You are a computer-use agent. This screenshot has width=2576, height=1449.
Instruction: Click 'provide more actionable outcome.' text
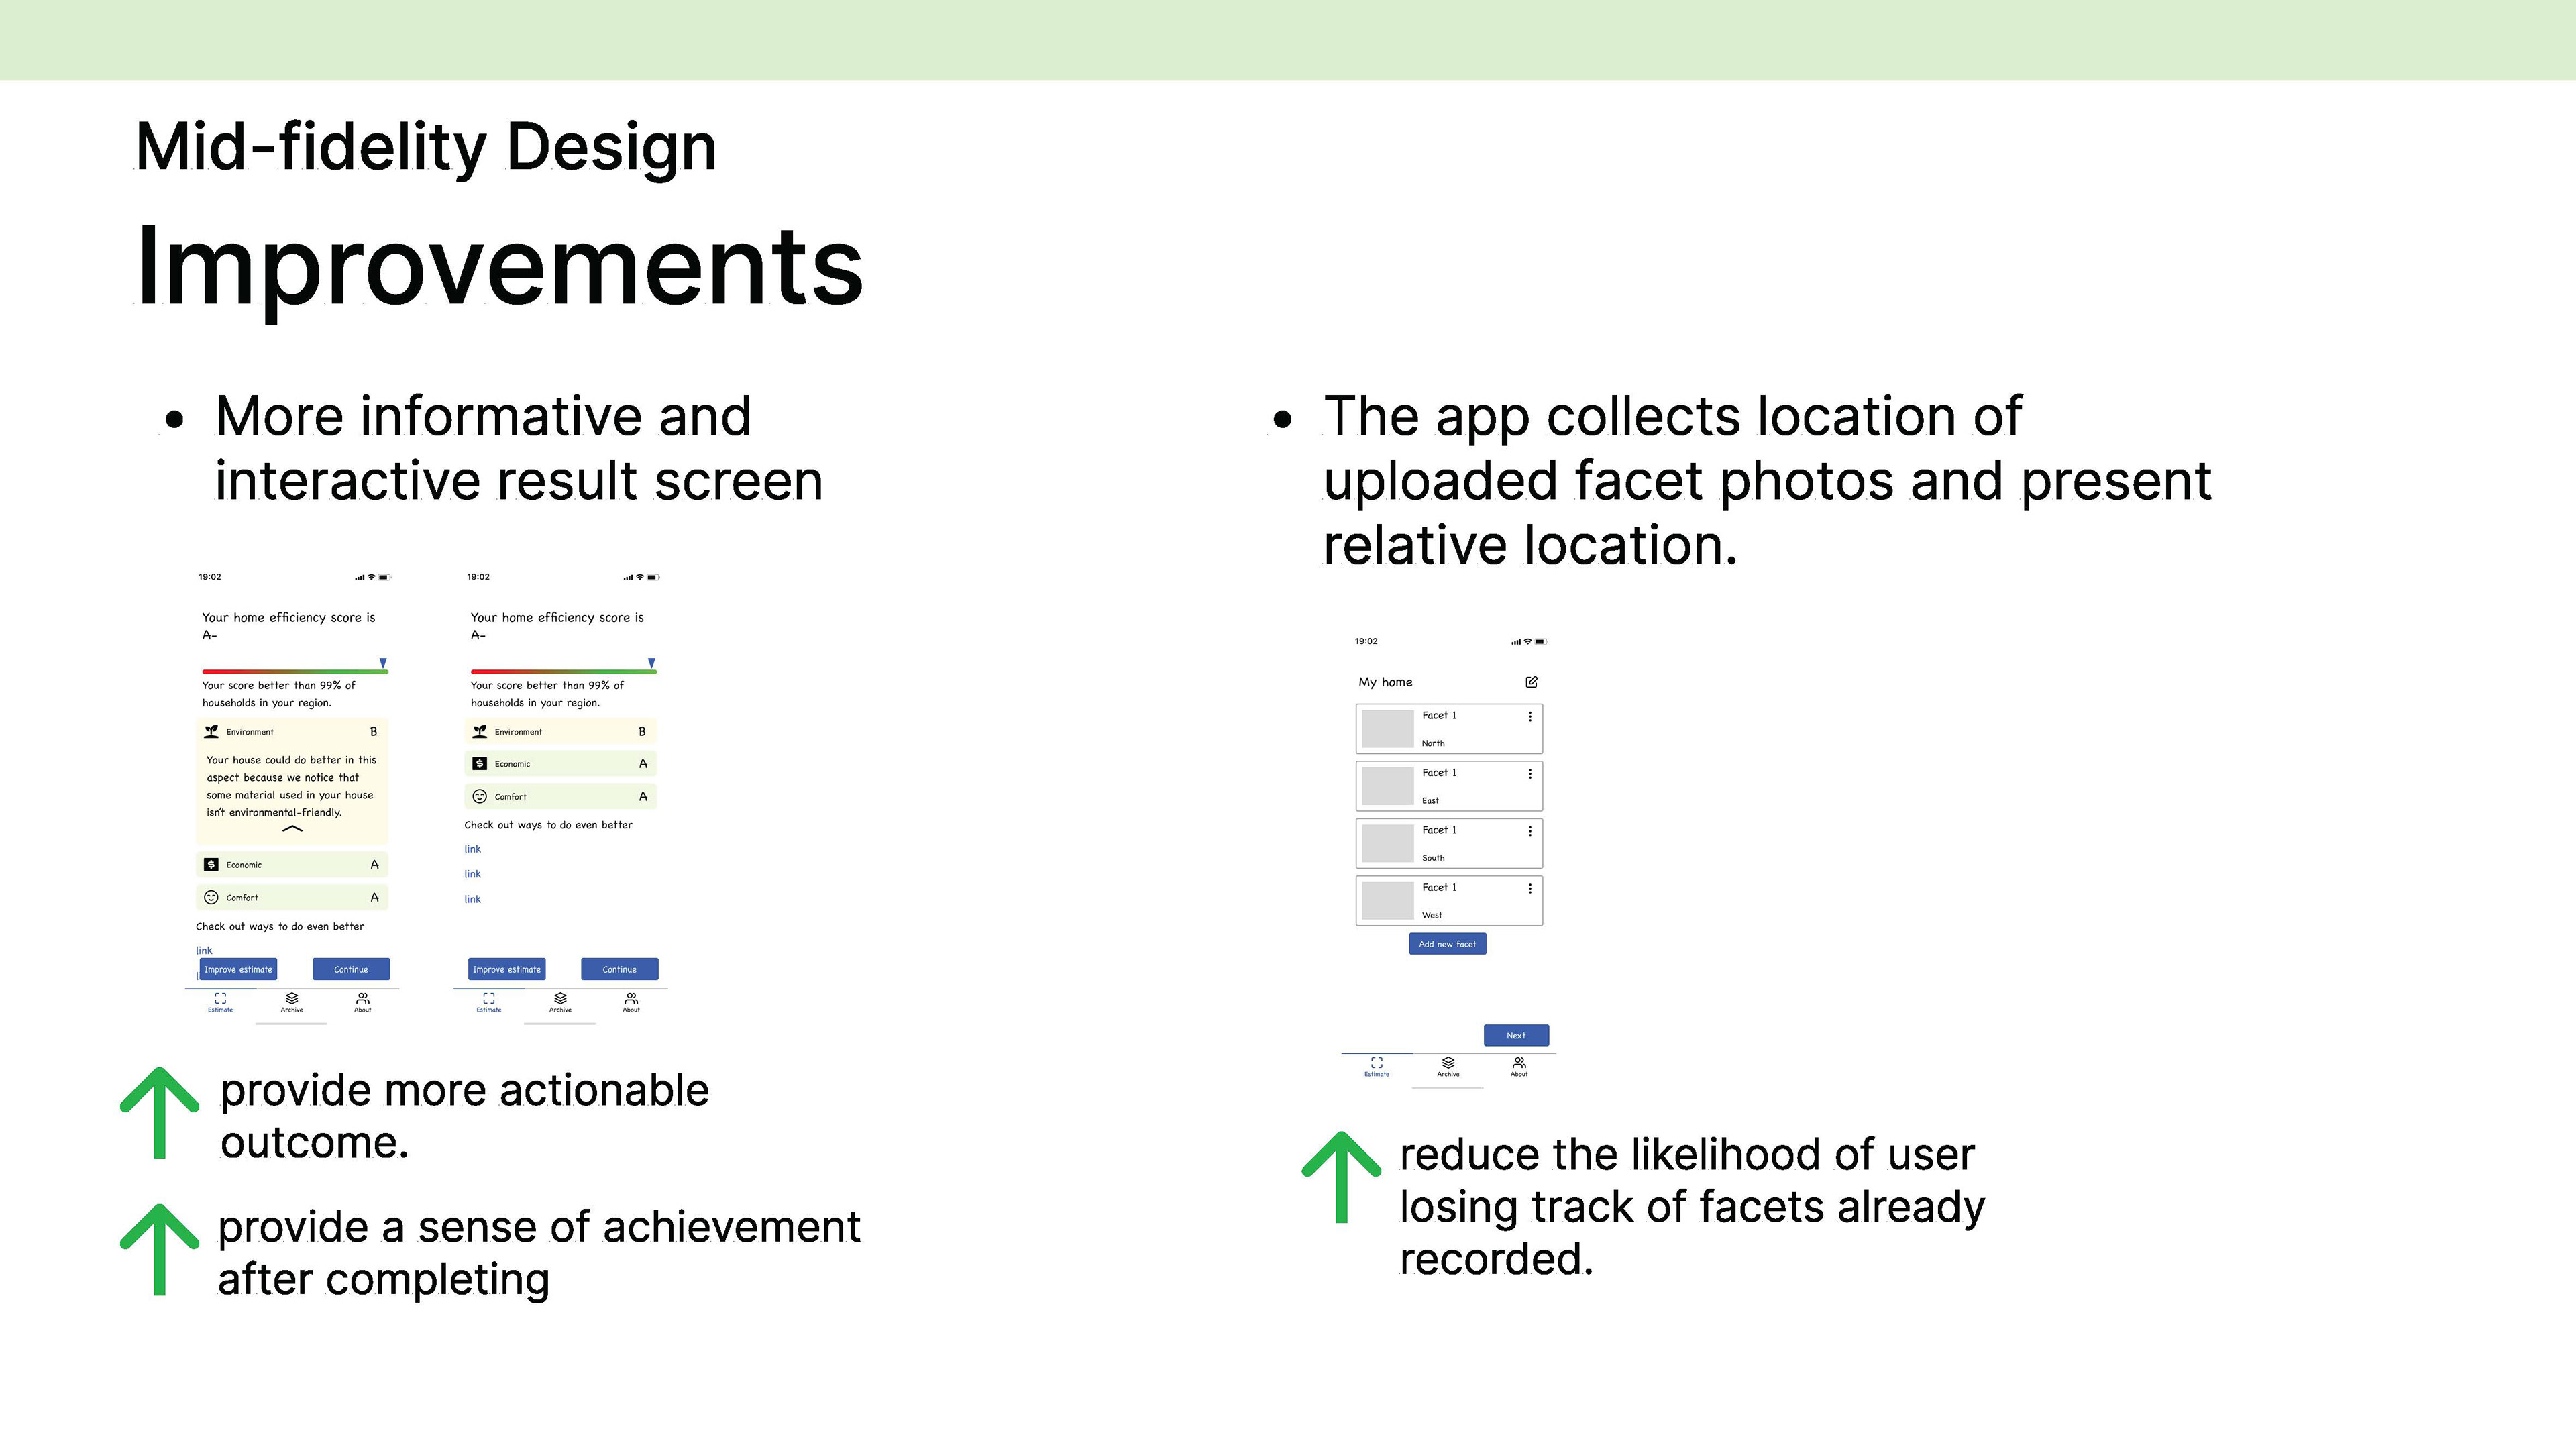point(464,1116)
